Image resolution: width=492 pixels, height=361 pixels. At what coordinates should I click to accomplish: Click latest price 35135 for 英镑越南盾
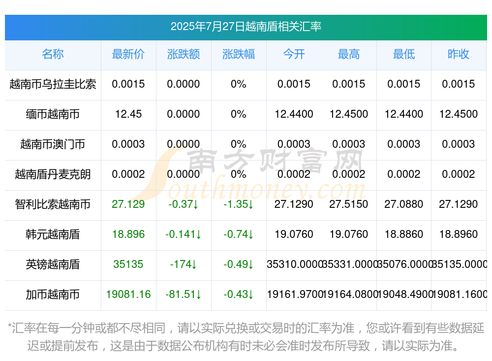(x=128, y=264)
